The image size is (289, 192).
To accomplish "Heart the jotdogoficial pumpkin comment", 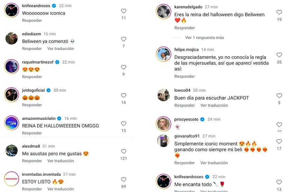I will (124, 95).
